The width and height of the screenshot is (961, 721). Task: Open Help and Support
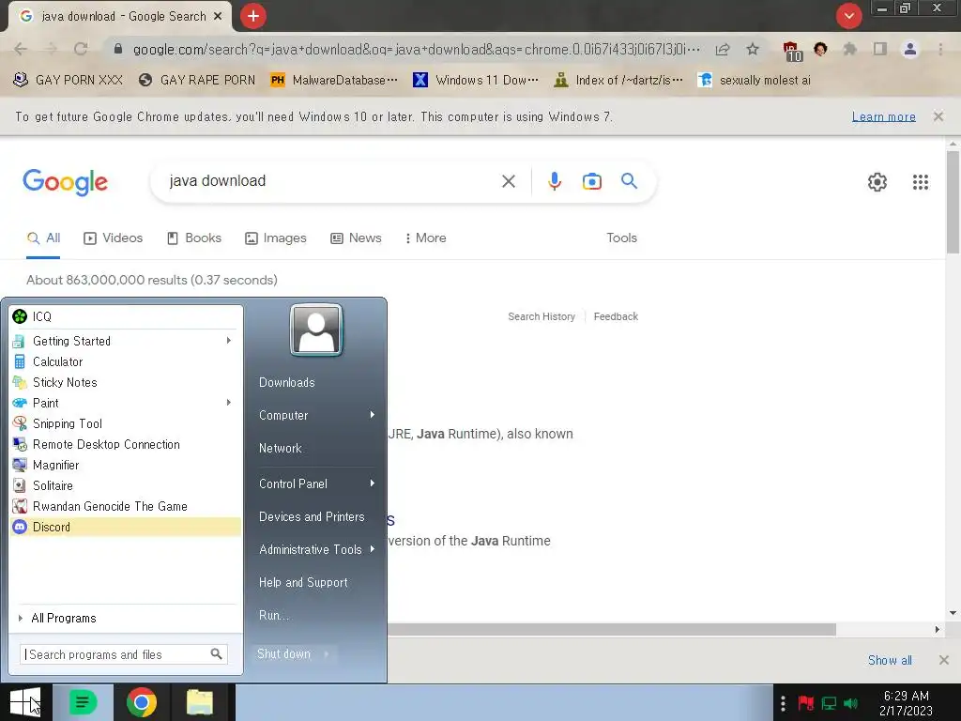click(x=303, y=582)
